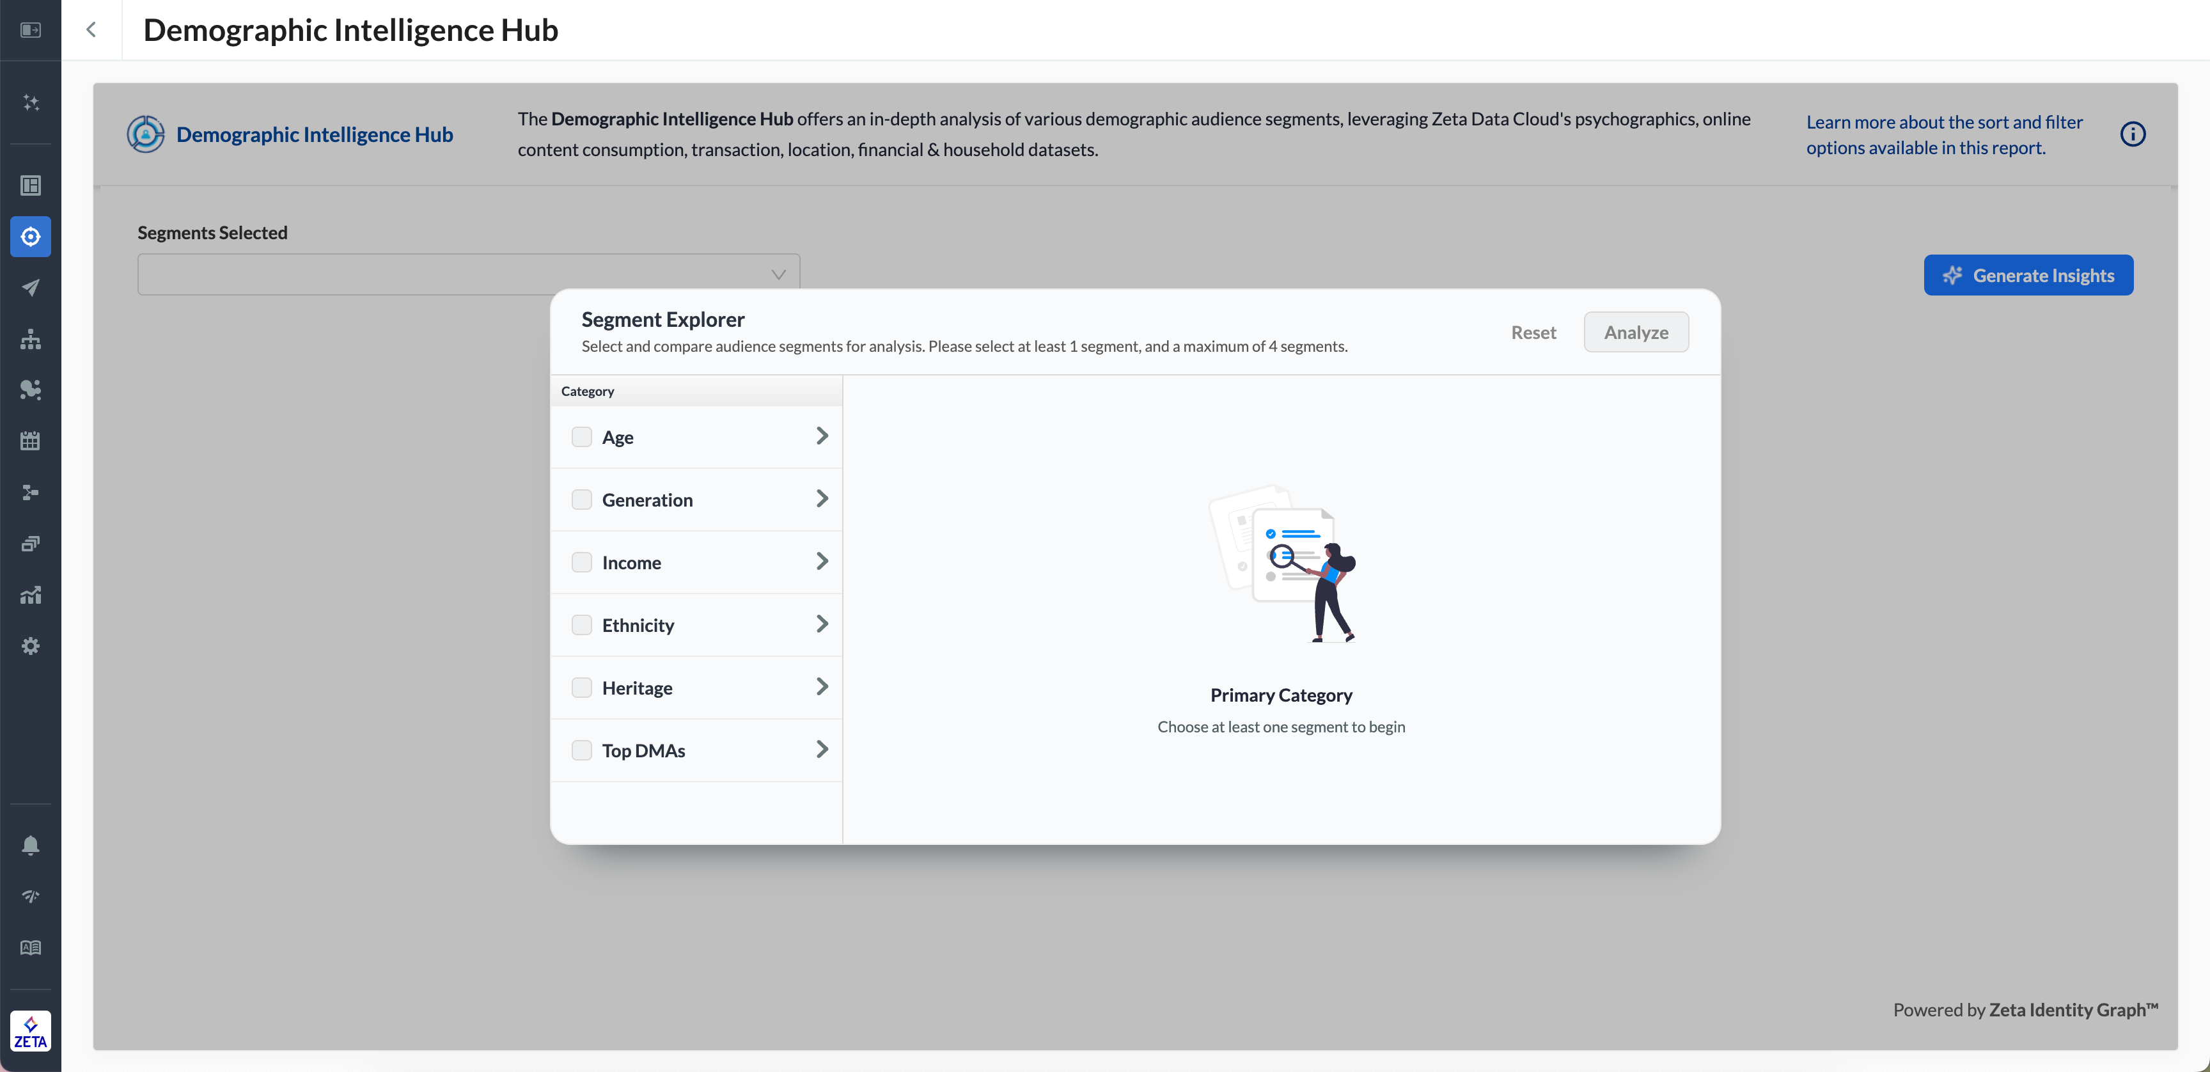
Task: Expand the Generation category chevron
Action: tap(822, 499)
